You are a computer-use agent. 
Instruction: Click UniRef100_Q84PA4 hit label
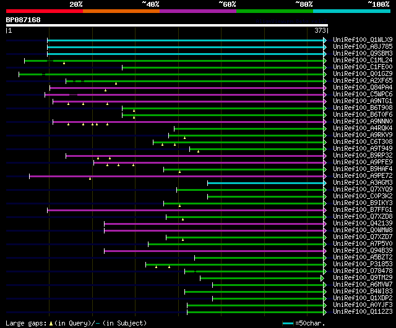(x=363, y=88)
